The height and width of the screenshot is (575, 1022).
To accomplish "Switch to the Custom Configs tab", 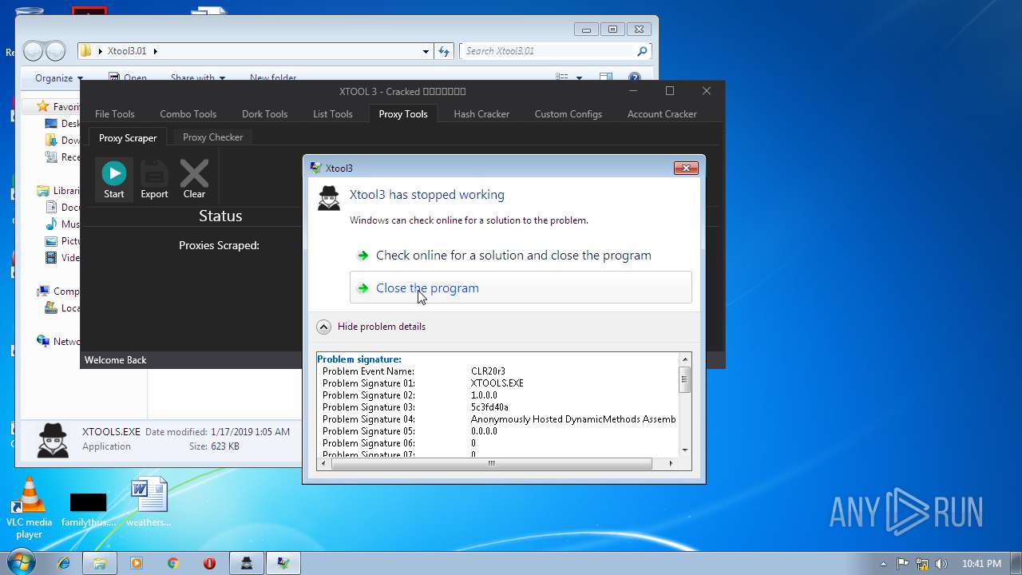I will pyautogui.click(x=568, y=114).
